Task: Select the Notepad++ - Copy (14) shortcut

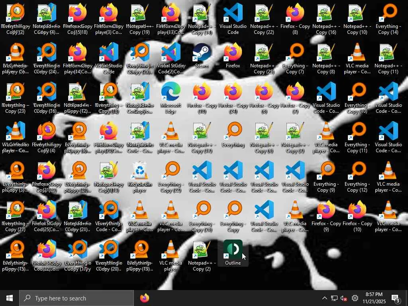Action: pyautogui.click(x=202, y=20)
